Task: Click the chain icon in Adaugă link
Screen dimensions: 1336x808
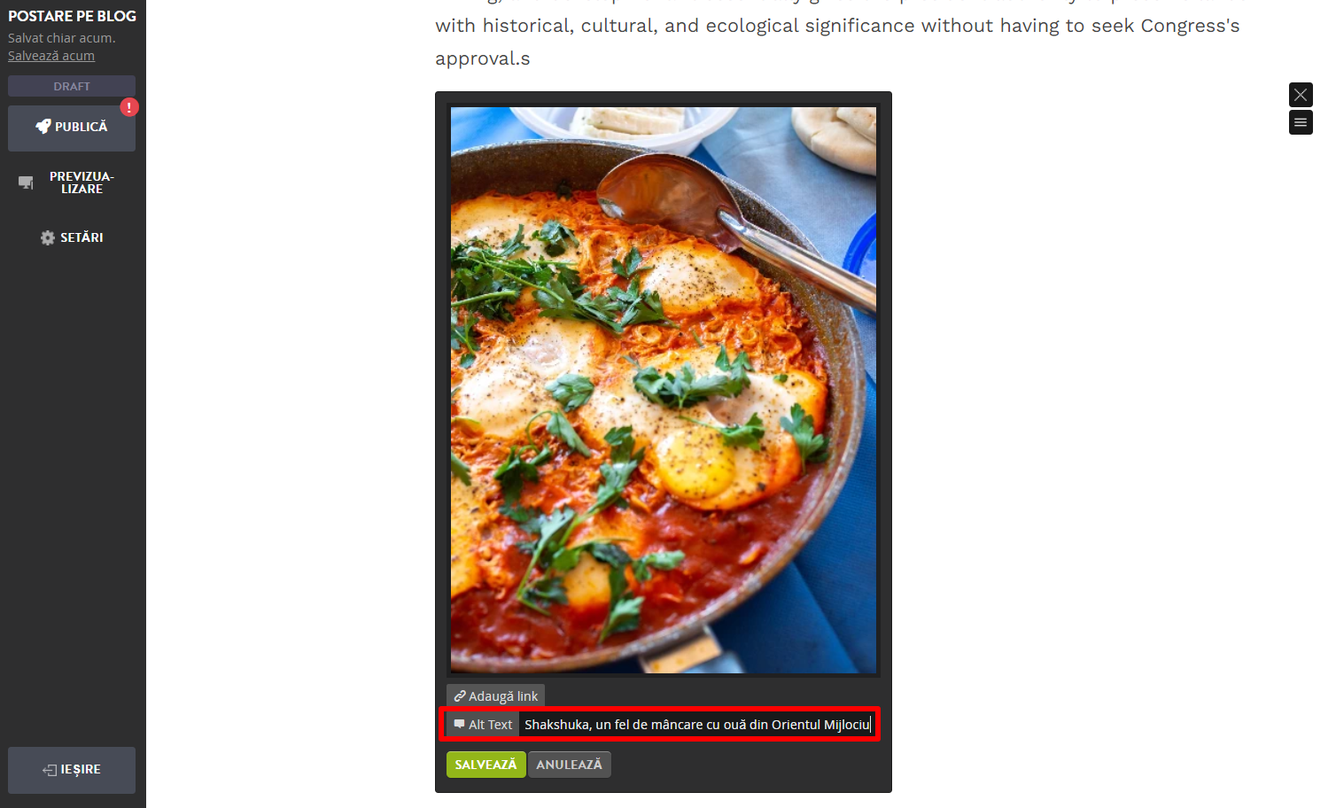Action: coord(460,696)
